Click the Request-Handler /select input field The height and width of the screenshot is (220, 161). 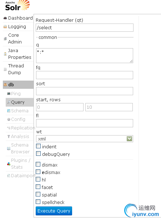(85, 28)
